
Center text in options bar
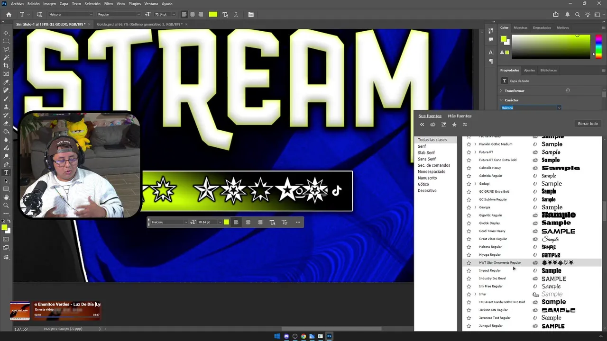pyautogui.click(x=192, y=14)
